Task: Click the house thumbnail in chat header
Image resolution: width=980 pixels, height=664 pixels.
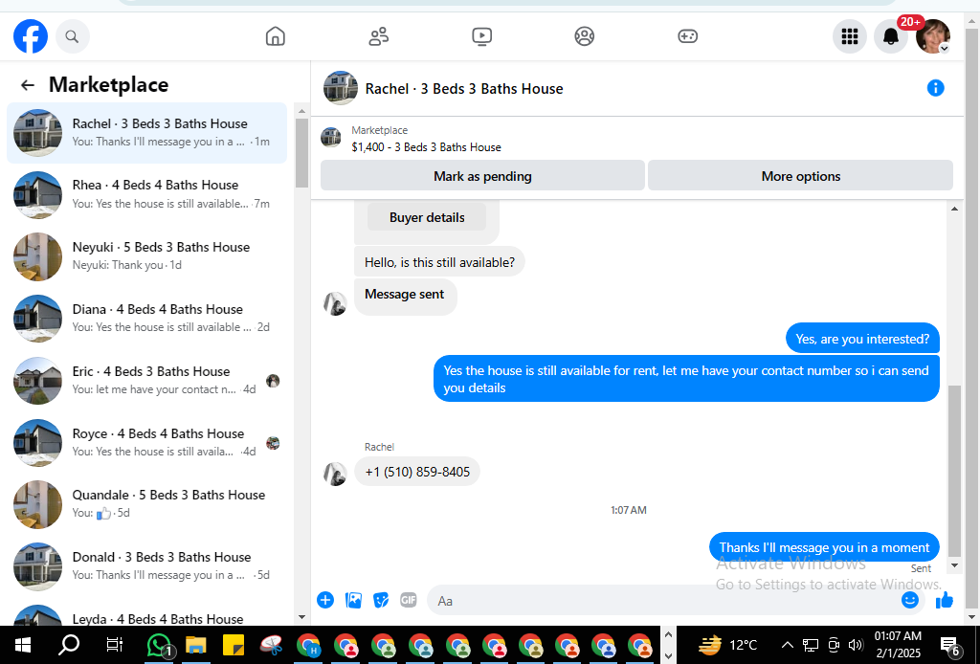Action: [340, 88]
